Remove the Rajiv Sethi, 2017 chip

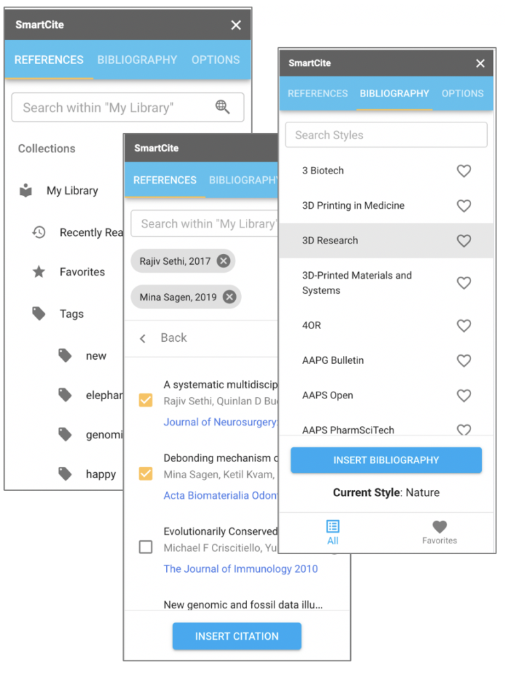pos(223,261)
